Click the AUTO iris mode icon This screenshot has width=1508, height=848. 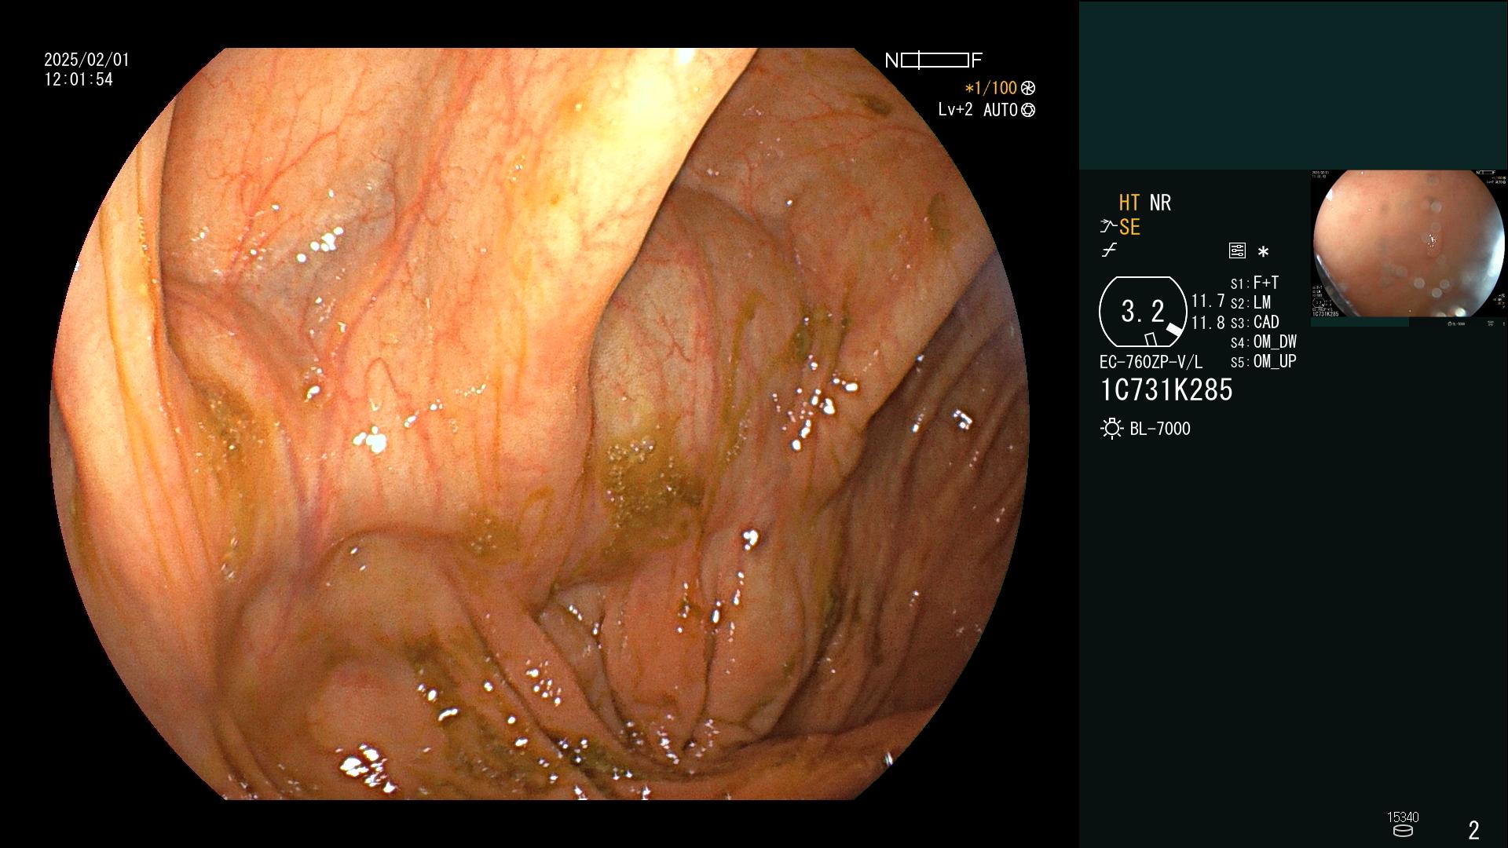point(1028,110)
